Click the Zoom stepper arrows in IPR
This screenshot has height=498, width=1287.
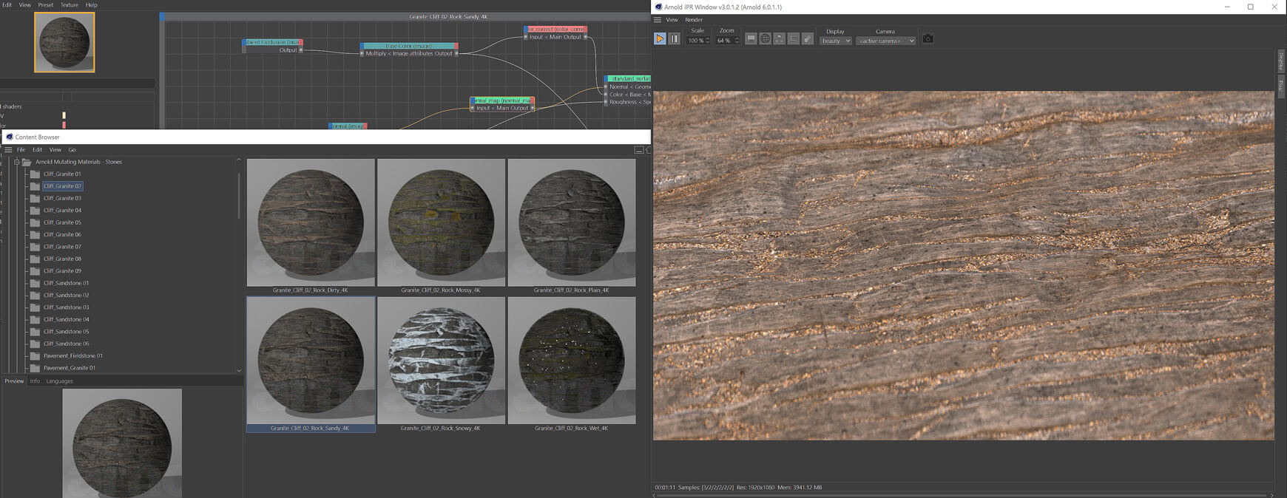(x=737, y=41)
